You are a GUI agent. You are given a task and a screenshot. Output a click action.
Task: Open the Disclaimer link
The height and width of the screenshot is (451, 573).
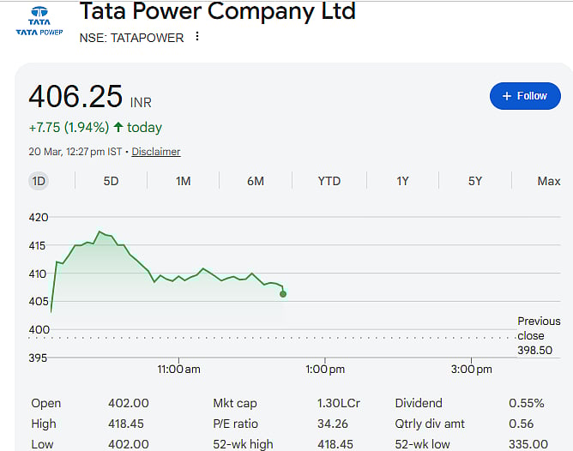coord(156,152)
